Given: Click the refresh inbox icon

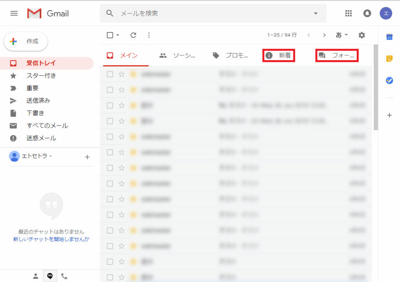Looking at the screenshot, I should (133, 35).
